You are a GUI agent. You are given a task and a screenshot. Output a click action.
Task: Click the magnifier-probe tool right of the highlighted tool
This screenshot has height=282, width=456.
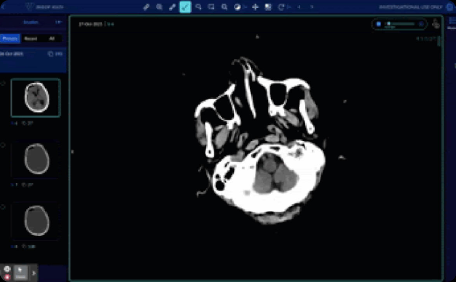[198, 7]
